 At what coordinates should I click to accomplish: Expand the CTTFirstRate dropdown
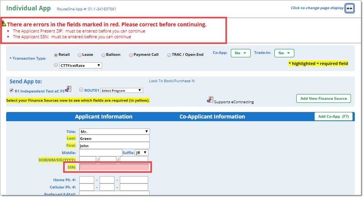tap(81, 65)
